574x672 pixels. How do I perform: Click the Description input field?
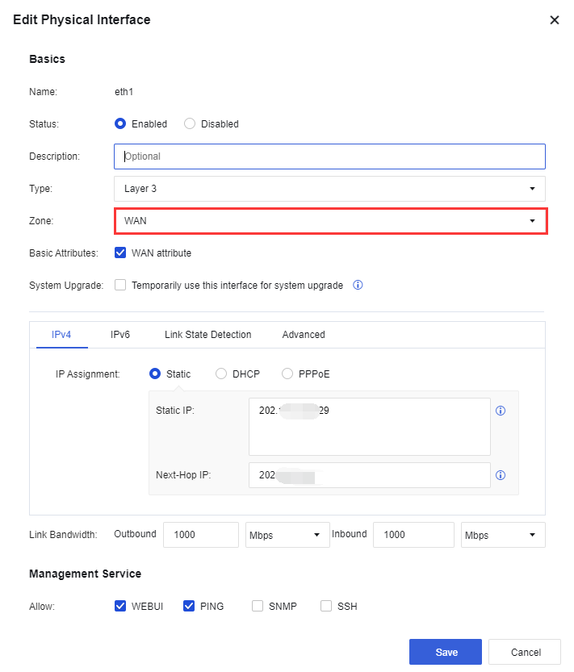(x=329, y=157)
